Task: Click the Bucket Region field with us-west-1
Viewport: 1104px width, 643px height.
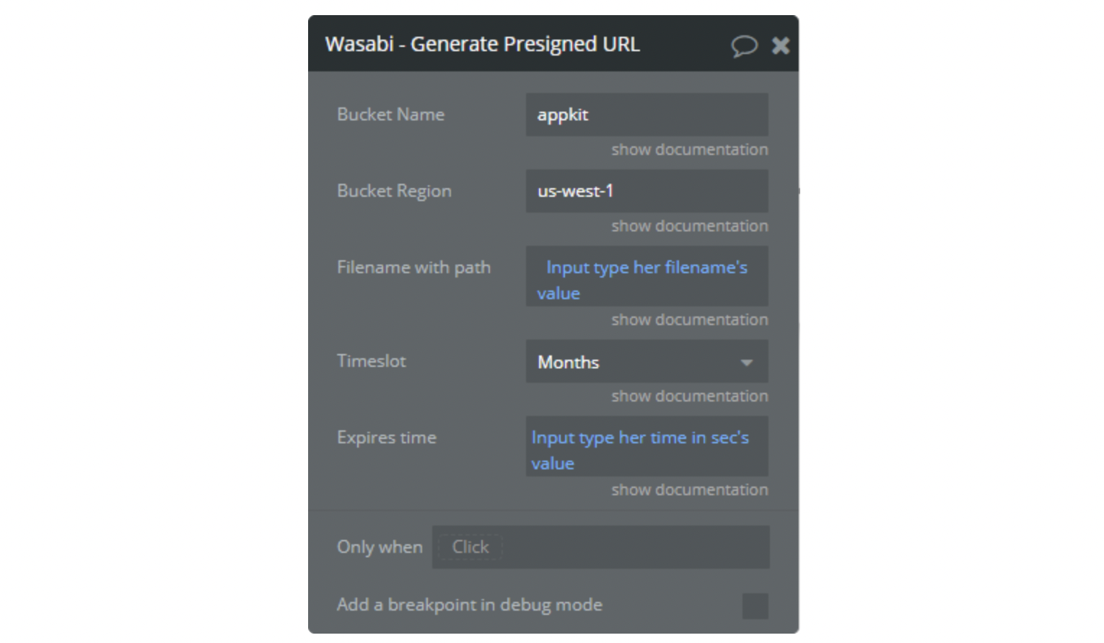Action: (x=646, y=191)
